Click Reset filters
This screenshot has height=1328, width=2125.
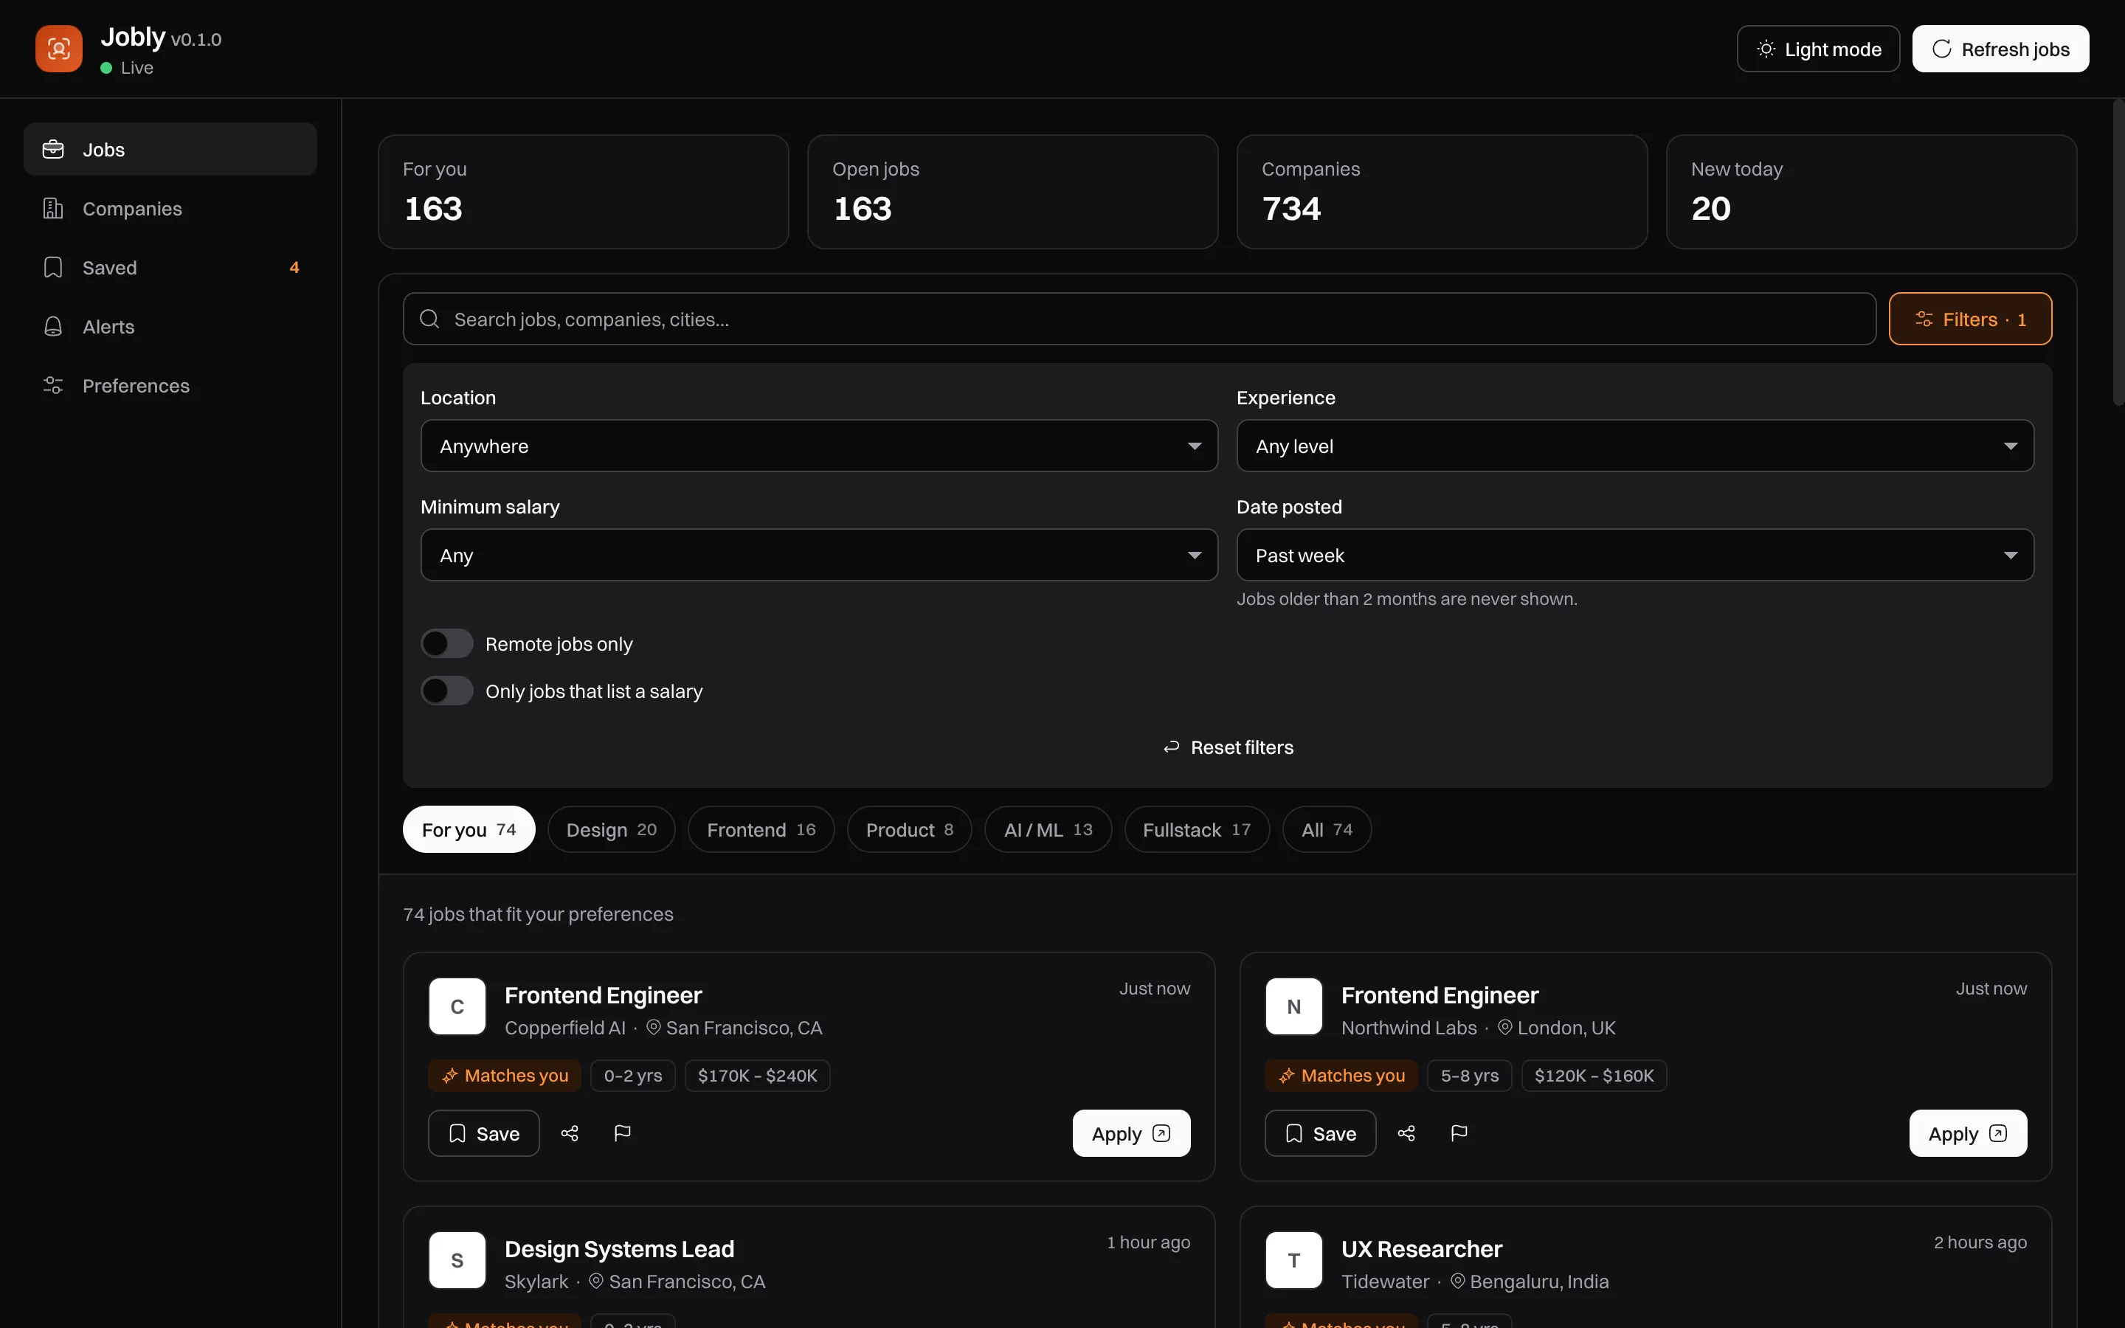(x=1228, y=747)
